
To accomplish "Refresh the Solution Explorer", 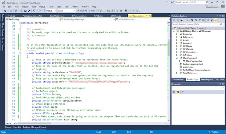I will tap(196, 20).
